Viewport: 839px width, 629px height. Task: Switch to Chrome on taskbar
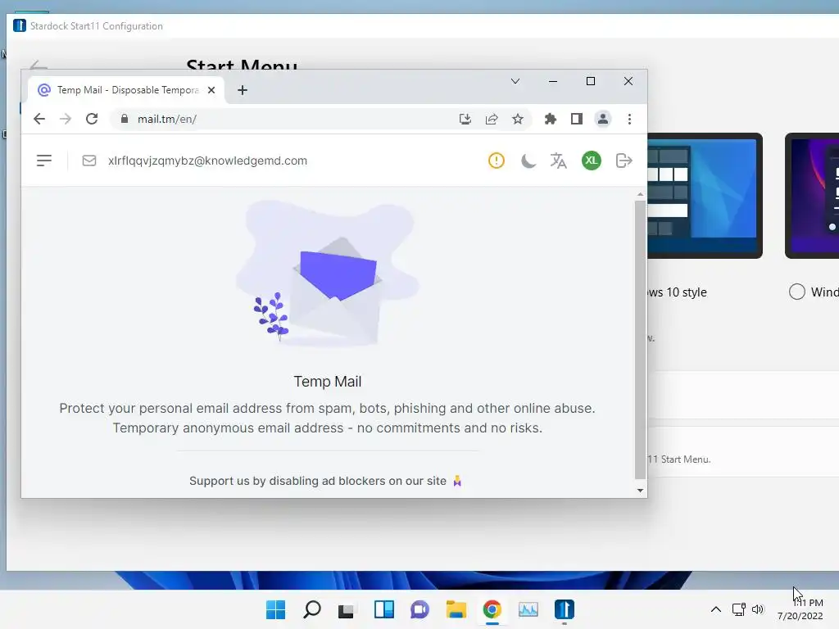(492, 609)
